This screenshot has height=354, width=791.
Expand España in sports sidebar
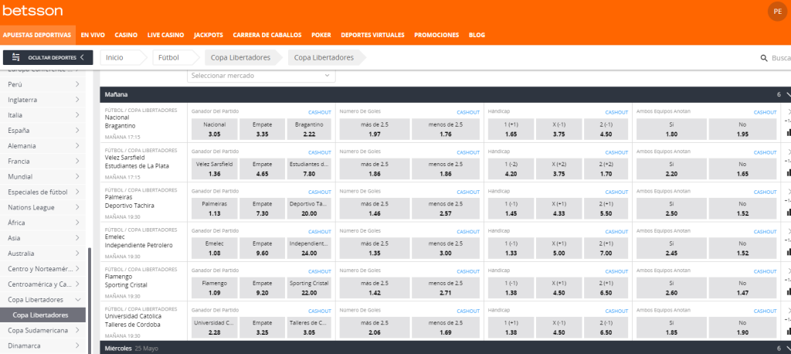[43, 131]
